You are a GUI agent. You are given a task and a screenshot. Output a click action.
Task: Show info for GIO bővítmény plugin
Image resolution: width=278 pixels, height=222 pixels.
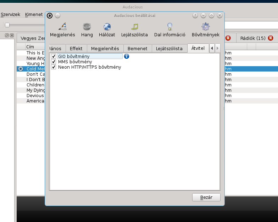[126, 56]
